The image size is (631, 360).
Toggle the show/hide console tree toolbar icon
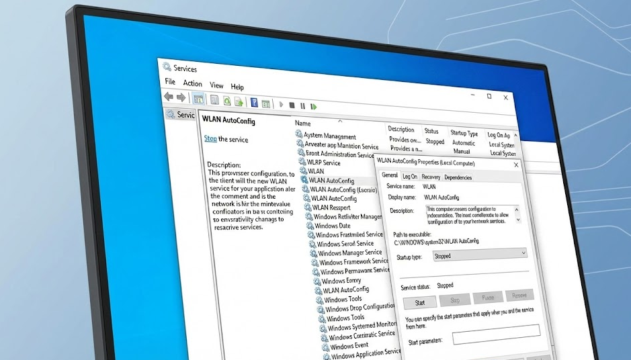(198, 99)
